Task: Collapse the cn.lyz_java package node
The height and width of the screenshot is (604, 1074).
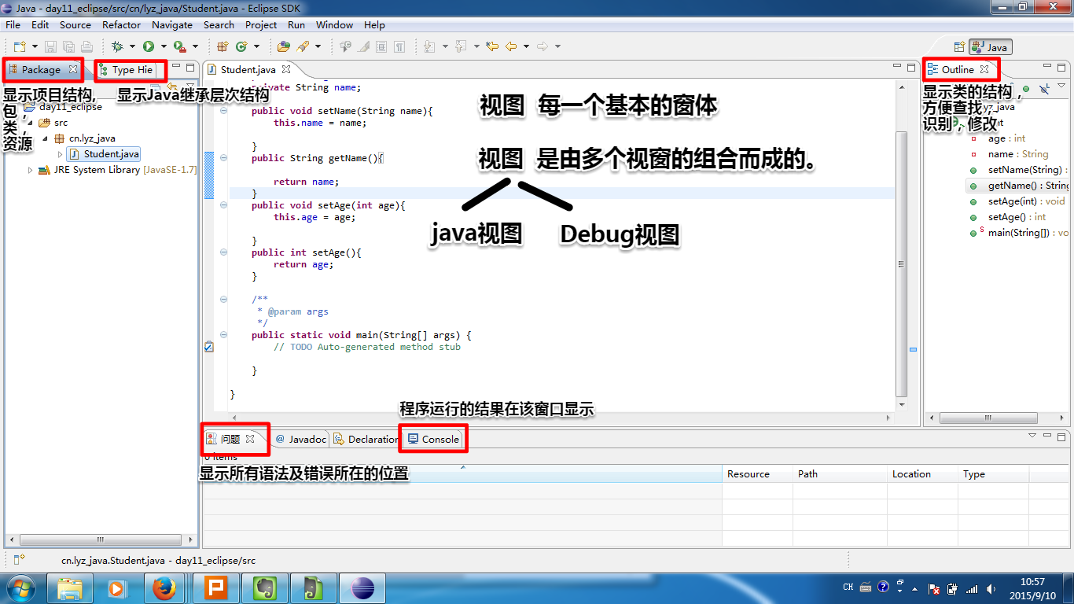Action: pyautogui.click(x=45, y=138)
